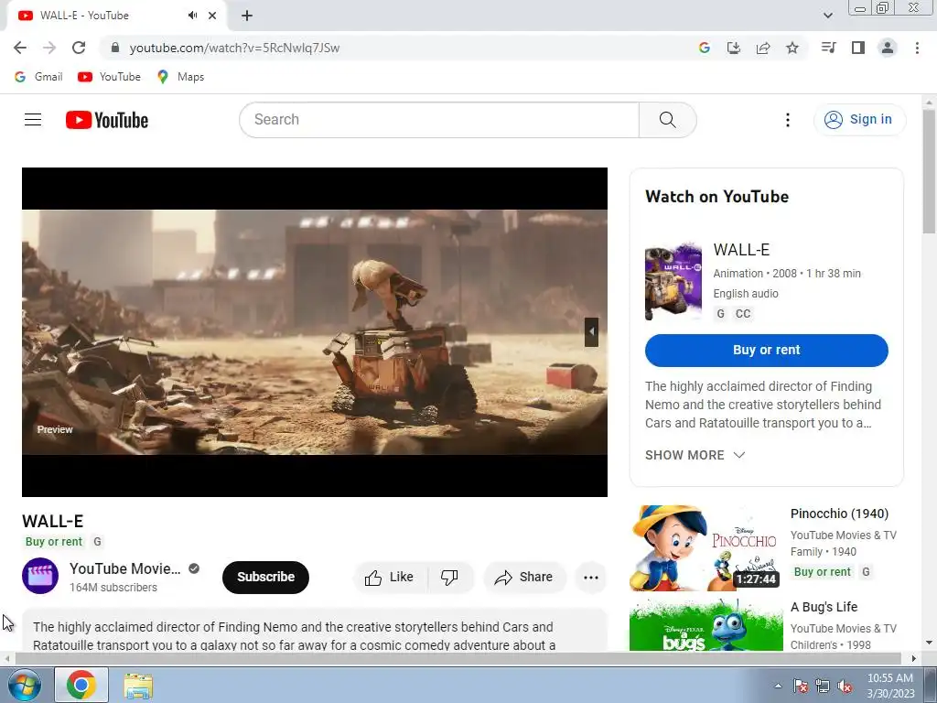
Task: Dislike the video with thumbs down
Action: (449, 578)
